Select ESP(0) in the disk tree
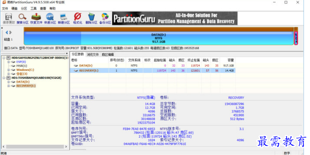 21,62
